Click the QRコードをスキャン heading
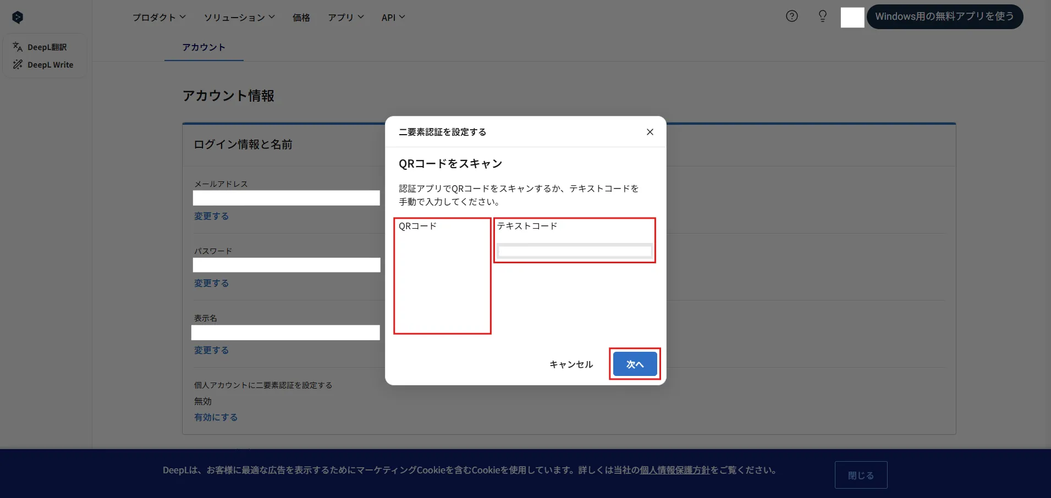 point(450,164)
